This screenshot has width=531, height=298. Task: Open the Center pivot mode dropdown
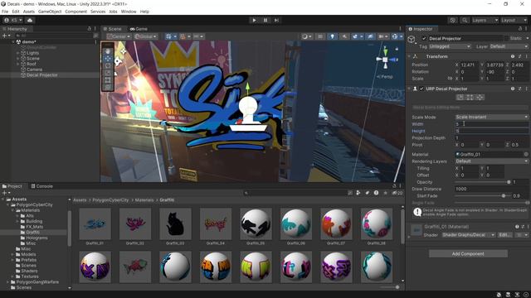[119, 36]
